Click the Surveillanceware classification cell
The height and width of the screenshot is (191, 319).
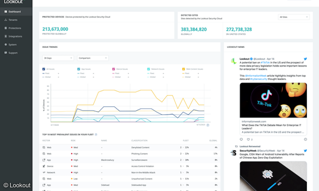pyautogui.click(x=139, y=160)
